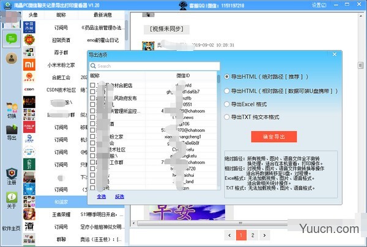
Task: Click the avatar beside 合肥工会
Action: (29, 77)
